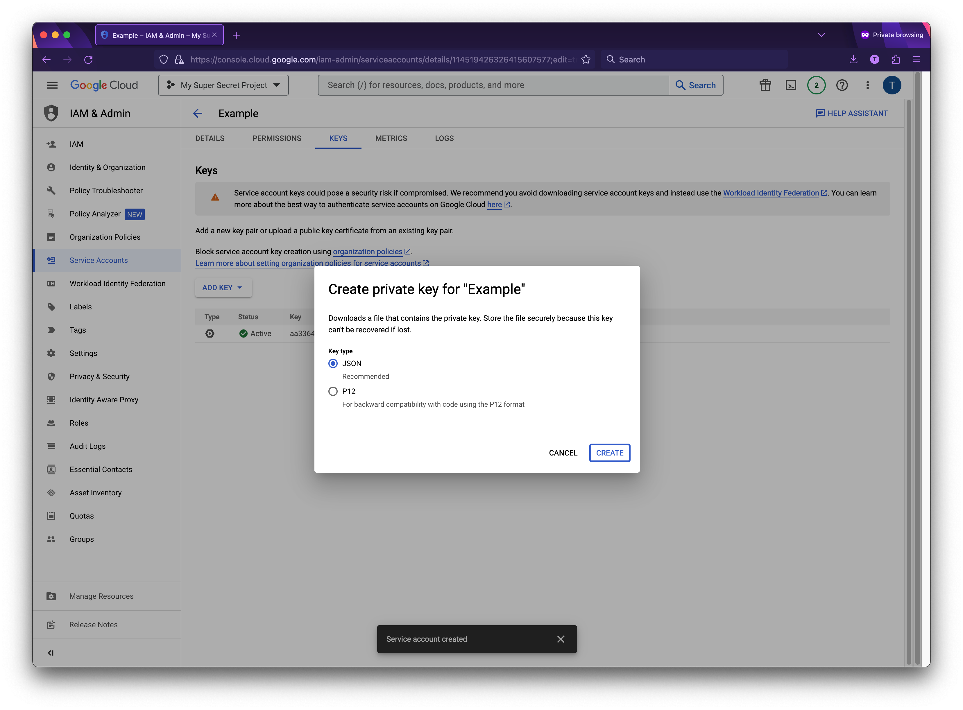Switch to the METRICS tab
The width and height of the screenshot is (963, 710).
pos(391,138)
